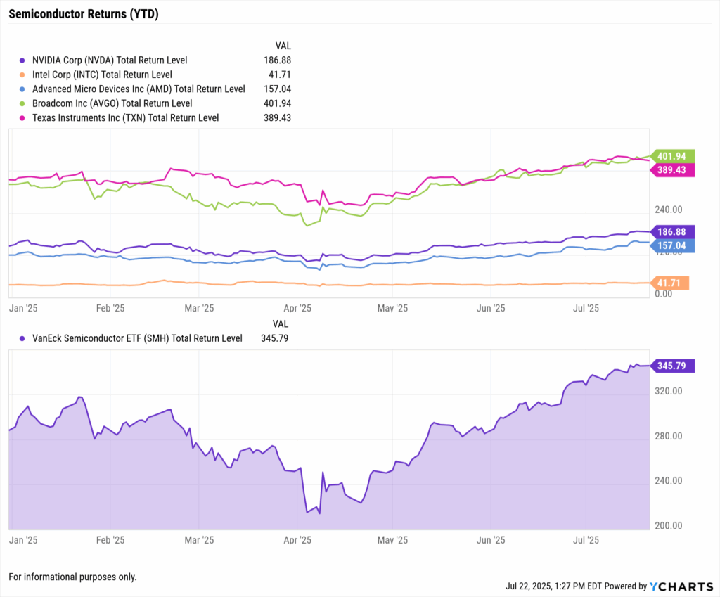The image size is (720, 597).
Task: Click the Texas Instruments pink legend dot
Action: tap(22, 118)
